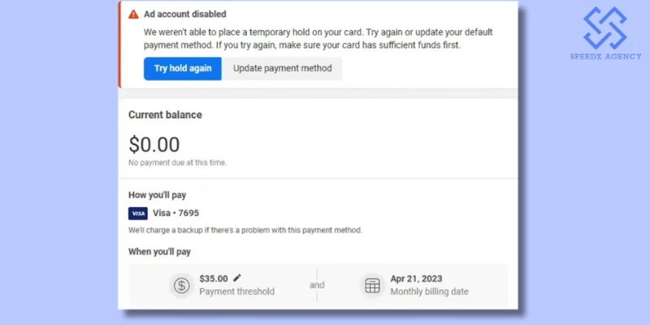
Task: Click the backup charge notice text
Action: pyautogui.click(x=245, y=230)
